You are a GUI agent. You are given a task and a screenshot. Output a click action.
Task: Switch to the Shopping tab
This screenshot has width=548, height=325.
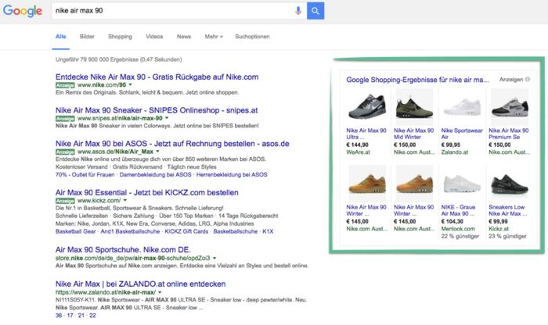120,37
